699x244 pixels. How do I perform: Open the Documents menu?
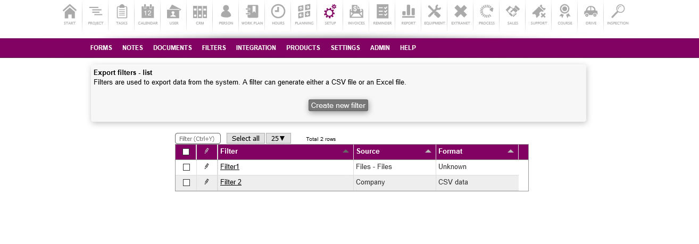[172, 48]
